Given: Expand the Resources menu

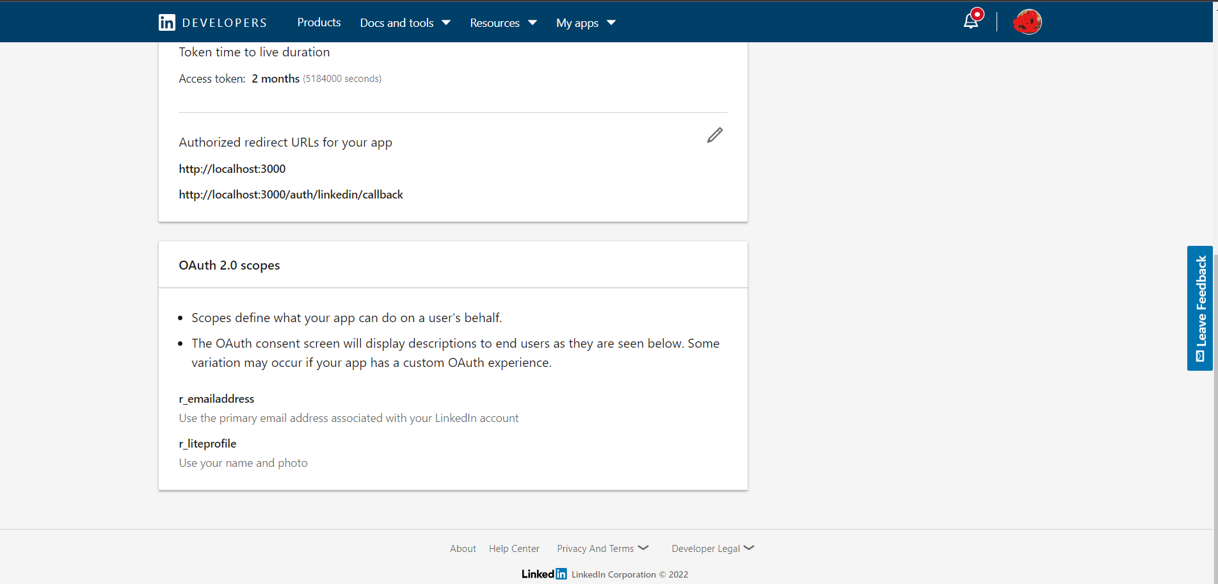Looking at the screenshot, I should pyautogui.click(x=503, y=22).
